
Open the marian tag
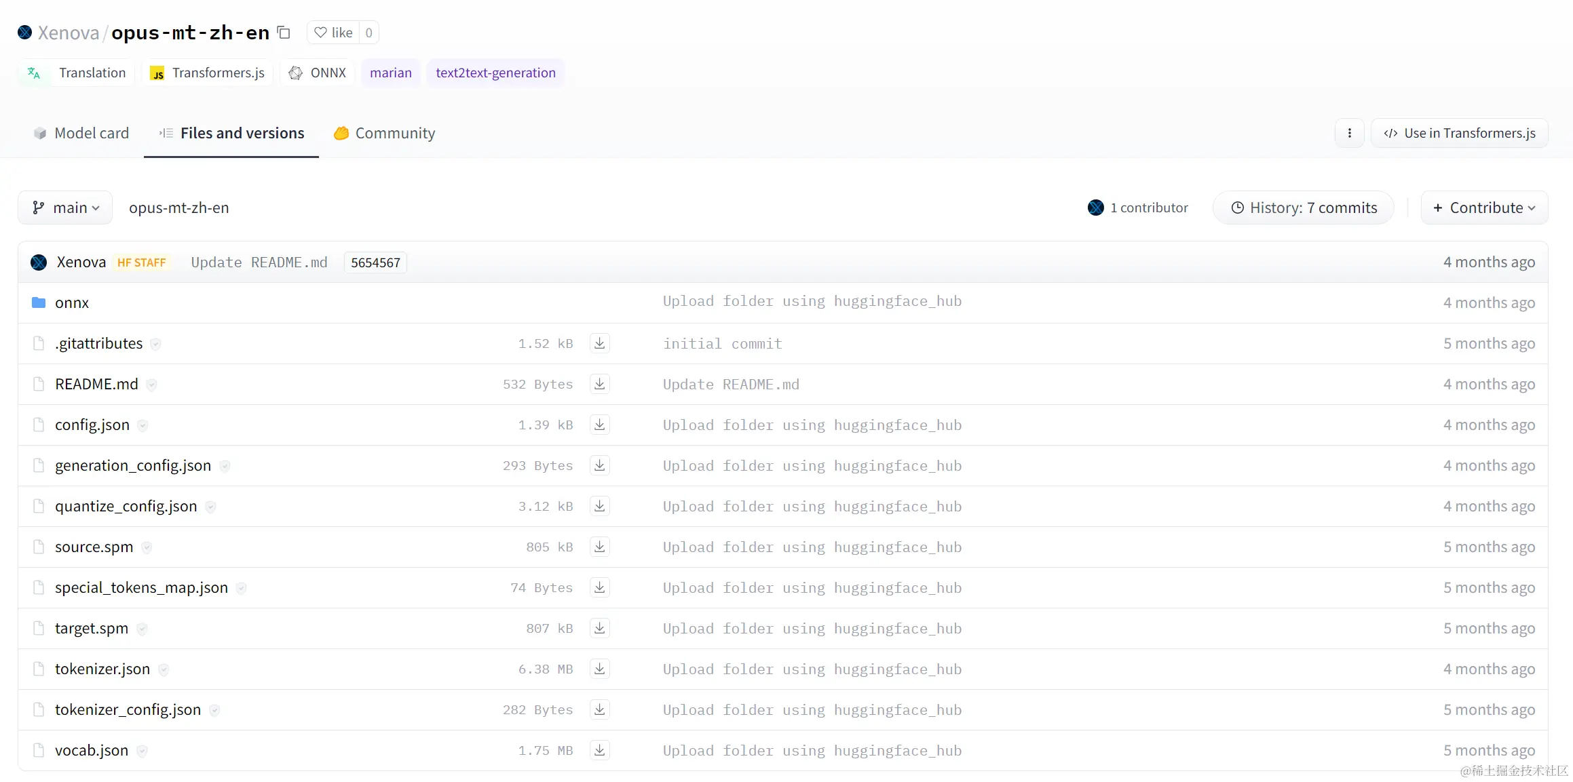pos(391,73)
